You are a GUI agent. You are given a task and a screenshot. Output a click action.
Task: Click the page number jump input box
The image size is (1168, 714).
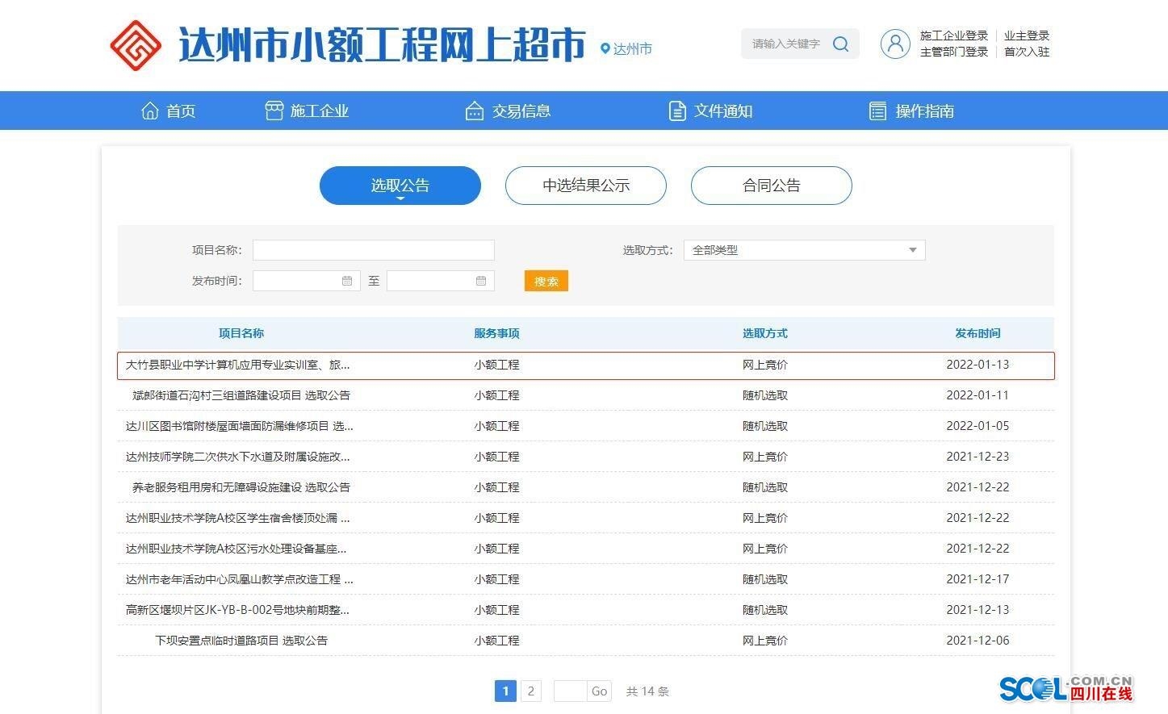pyautogui.click(x=570, y=691)
